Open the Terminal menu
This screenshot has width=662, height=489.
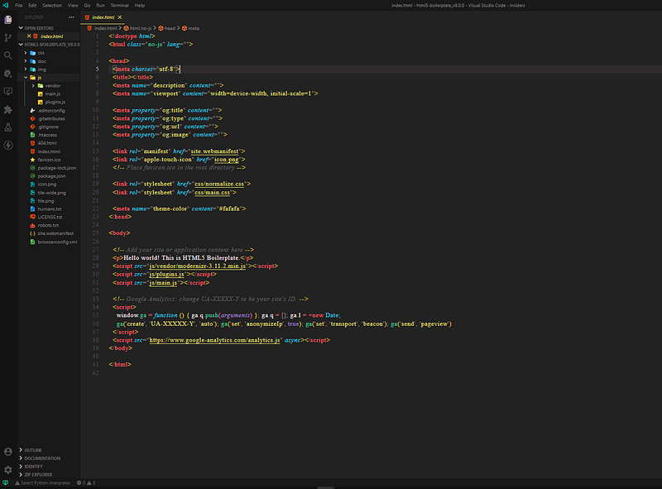[119, 6]
